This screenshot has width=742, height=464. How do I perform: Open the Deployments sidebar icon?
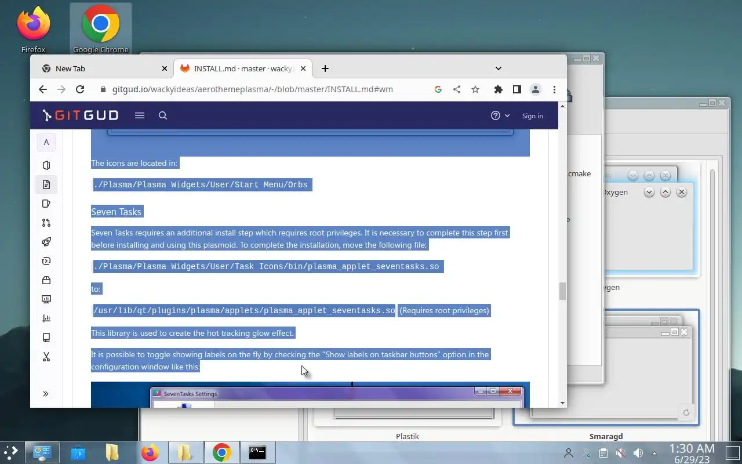[46, 261]
